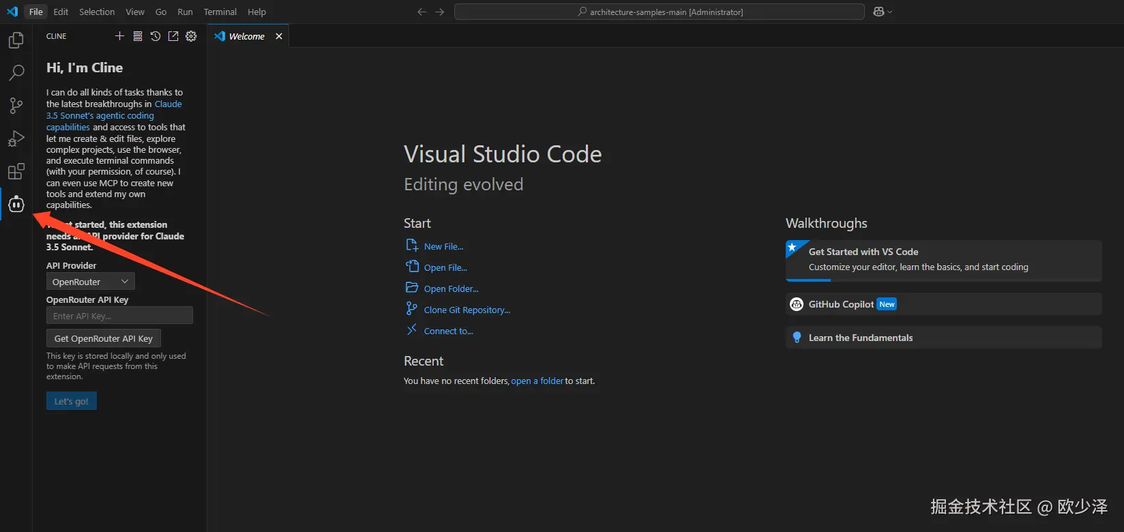Open the Terminal menu
The height and width of the screenshot is (532, 1124).
(220, 12)
